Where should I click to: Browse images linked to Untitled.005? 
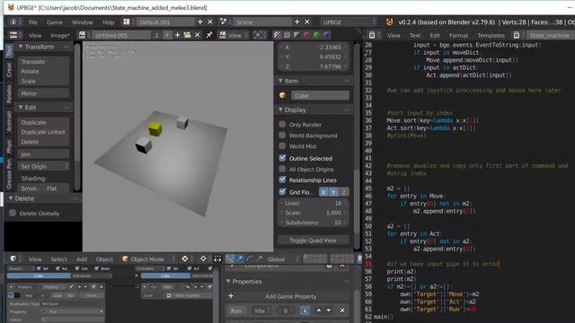[82, 35]
